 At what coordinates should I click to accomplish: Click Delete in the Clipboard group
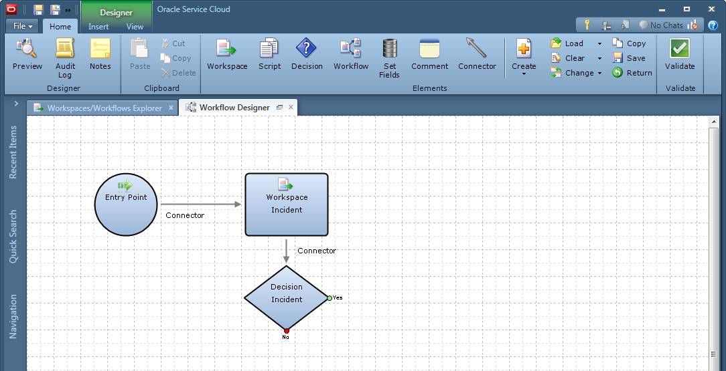tap(178, 73)
